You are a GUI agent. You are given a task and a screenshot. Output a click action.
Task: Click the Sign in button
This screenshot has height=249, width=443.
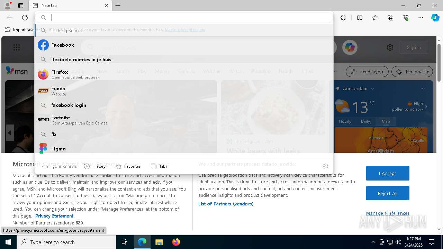click(x=414, y=47)
